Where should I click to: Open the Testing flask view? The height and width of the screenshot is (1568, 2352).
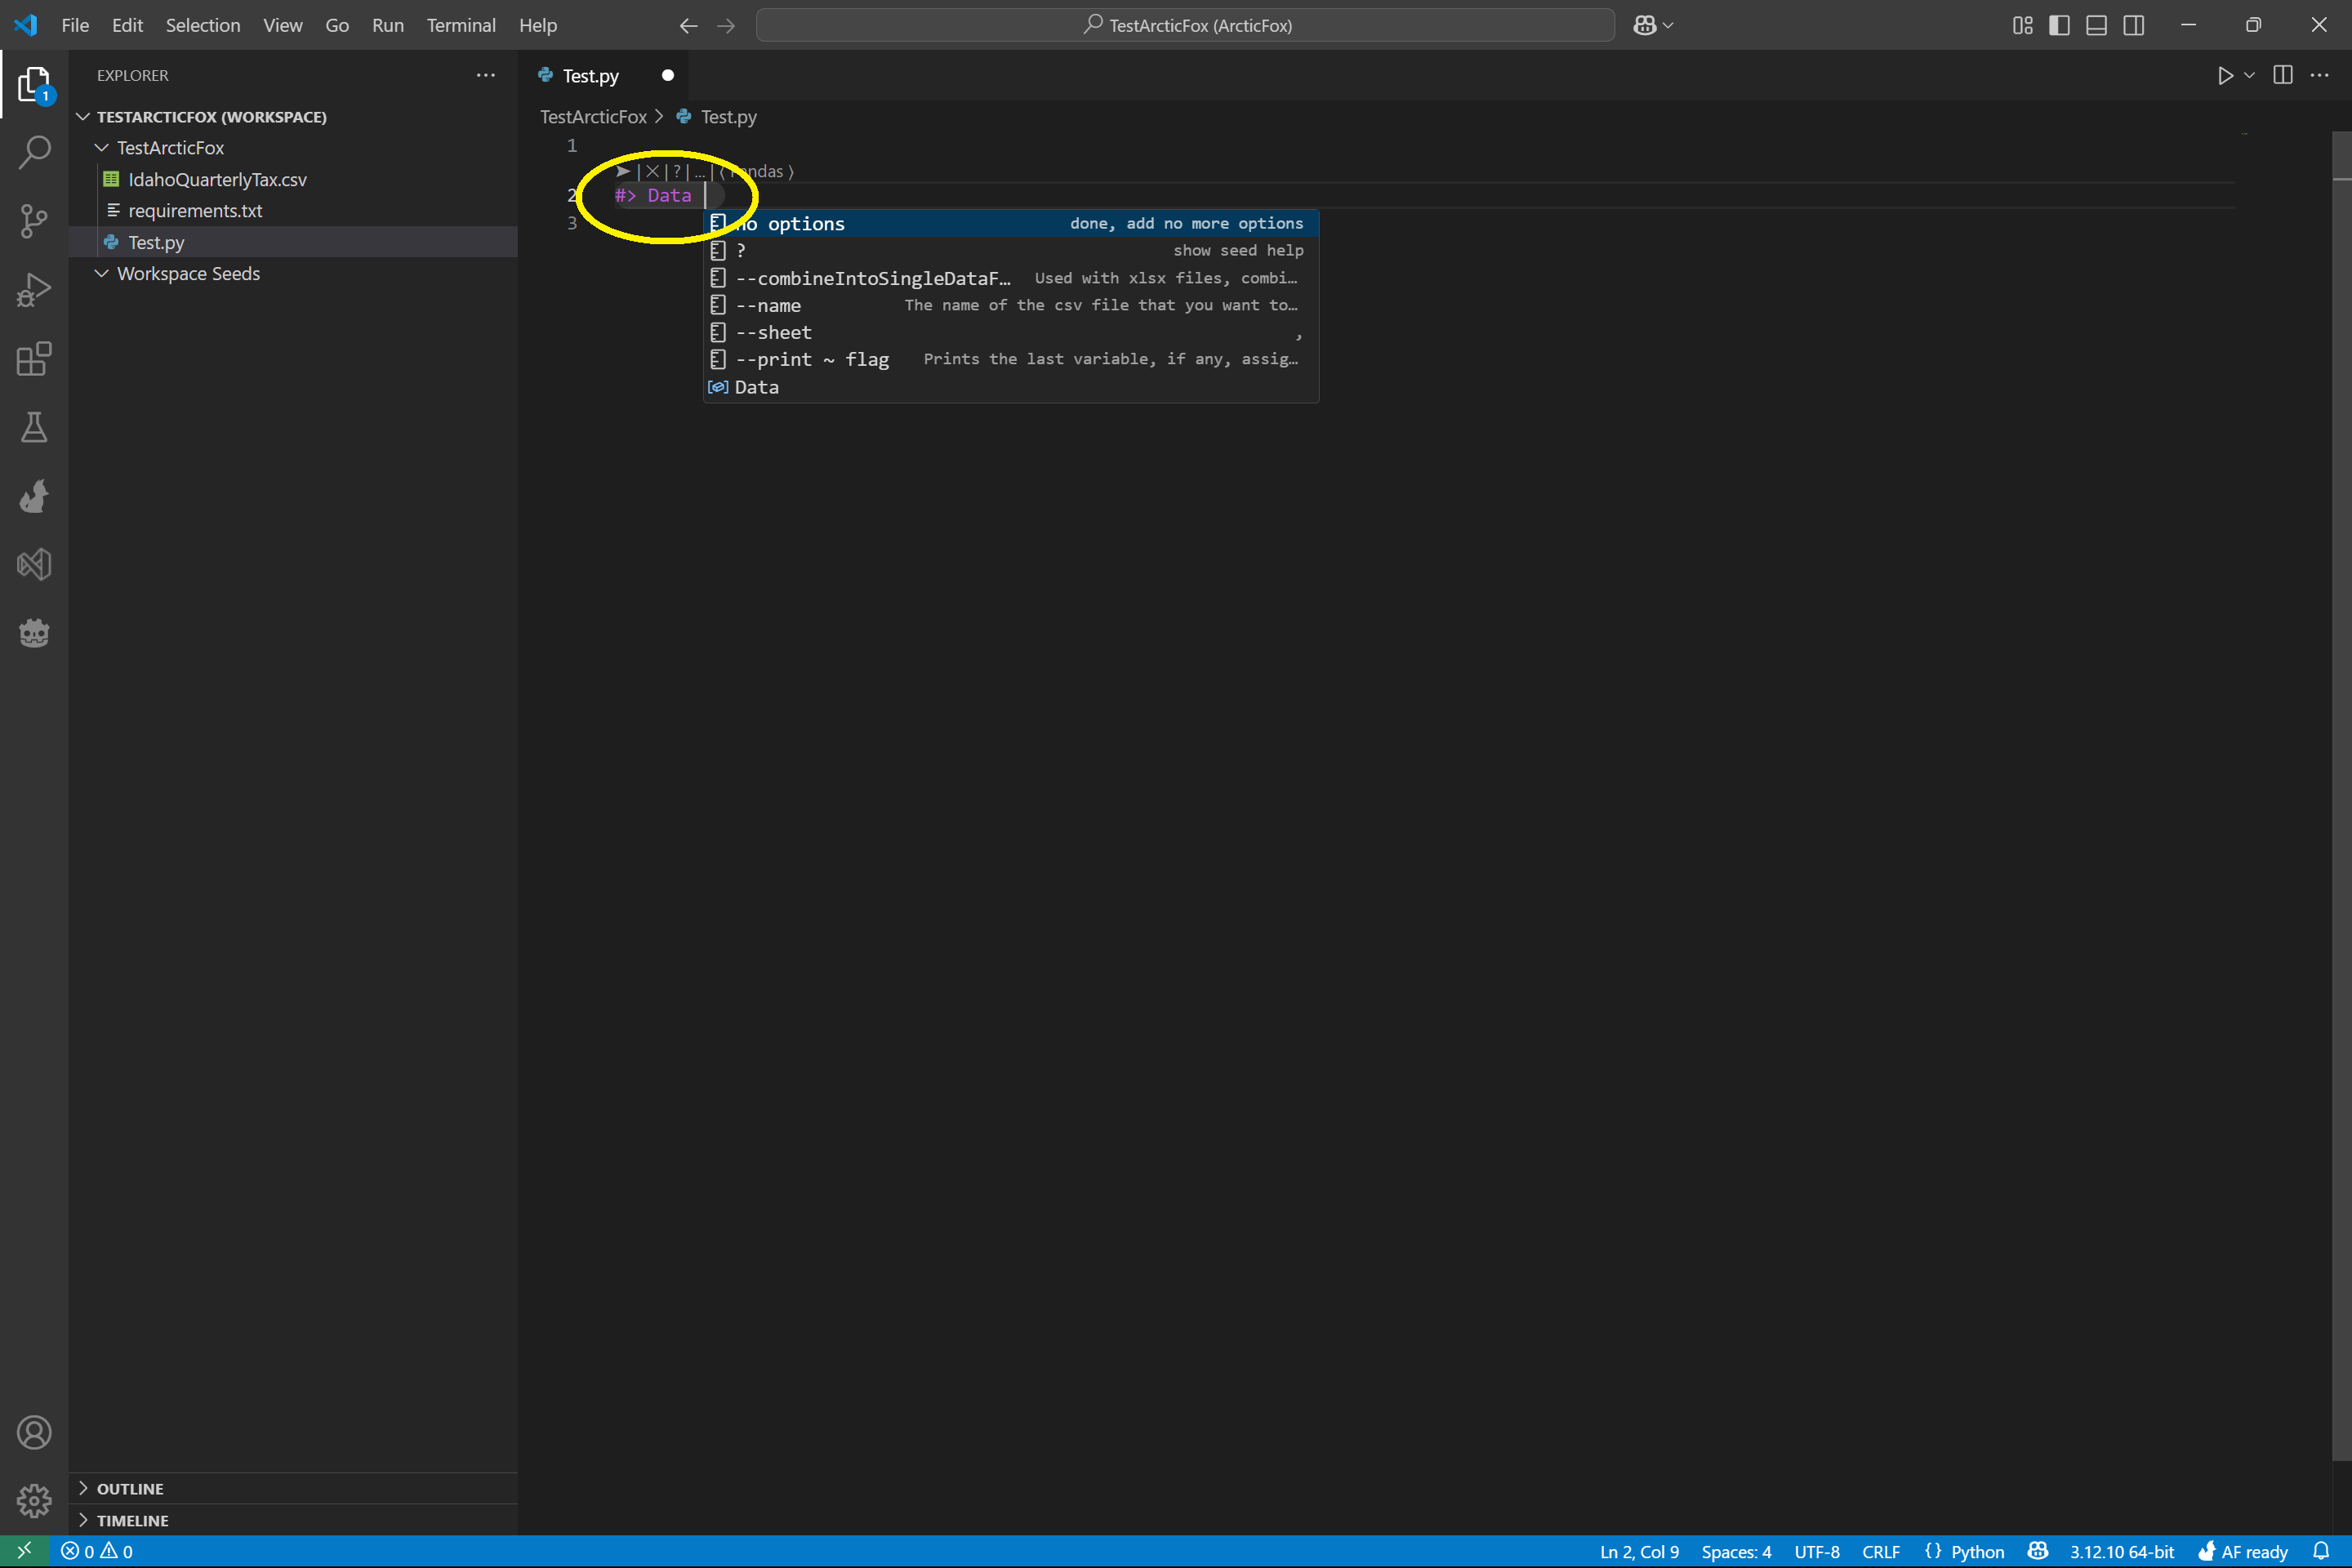[x=34, y=428]
